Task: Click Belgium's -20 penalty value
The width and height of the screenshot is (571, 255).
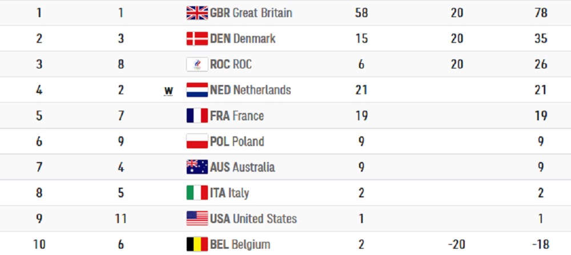Action: [x=456, y=244]
